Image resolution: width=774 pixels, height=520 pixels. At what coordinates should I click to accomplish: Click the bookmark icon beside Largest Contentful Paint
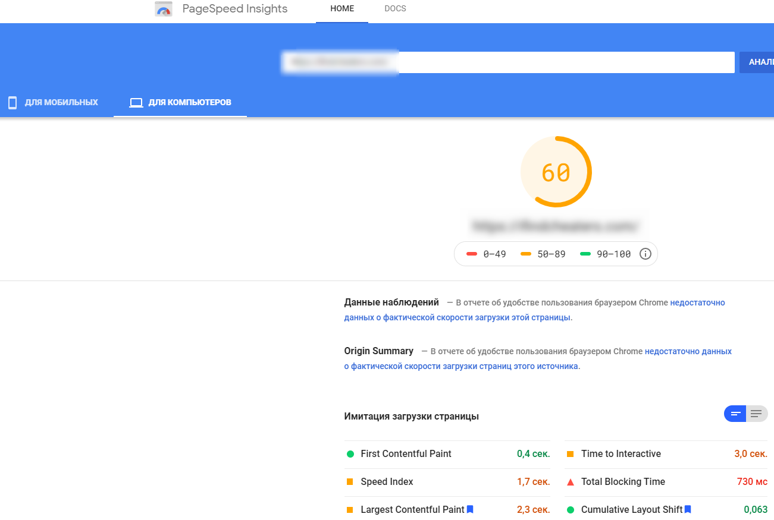tap(470, 509)
